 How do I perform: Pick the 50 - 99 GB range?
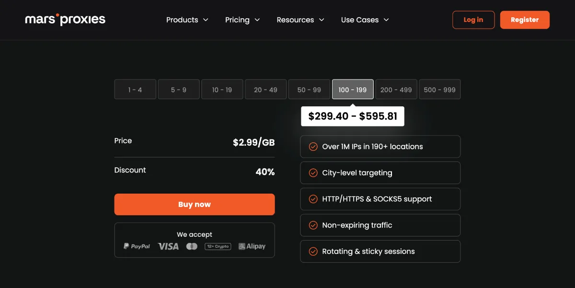tap(310, 90)
